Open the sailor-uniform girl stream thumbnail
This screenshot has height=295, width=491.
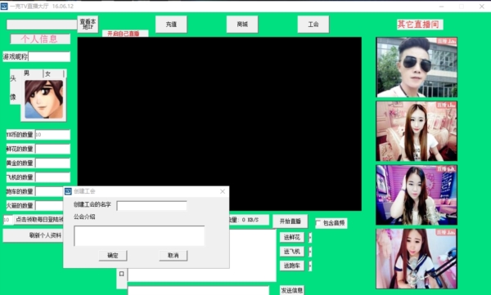417,259
